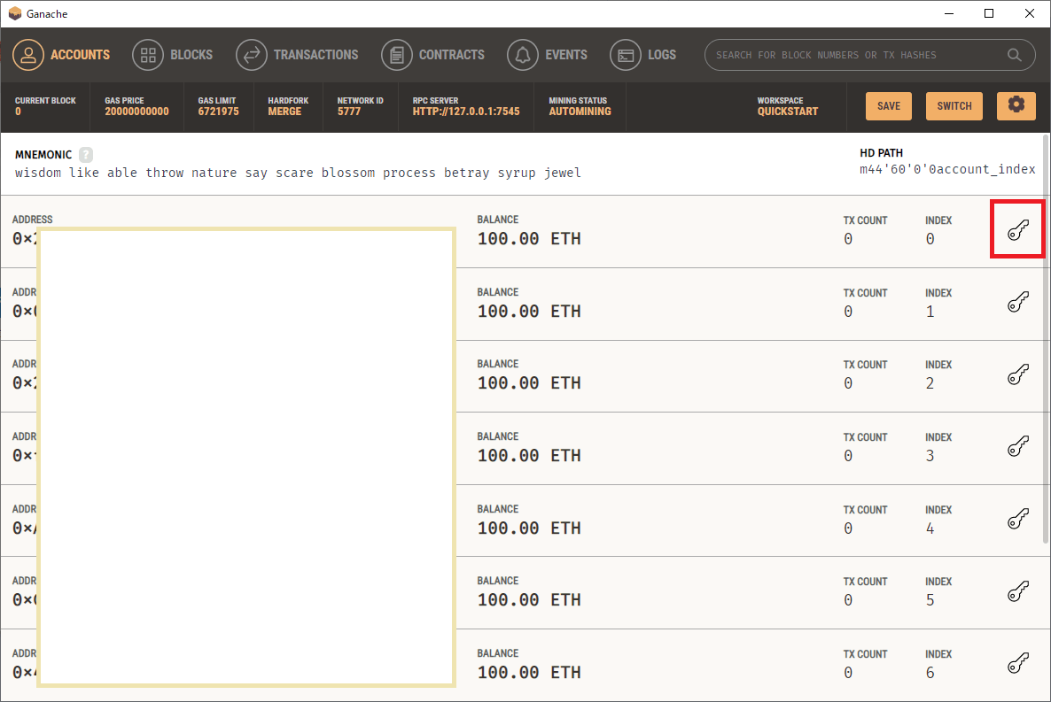The width and height of the screenshot is (1051, 702).
Task: Show keys for account index 5
Action: [1017, 591]
